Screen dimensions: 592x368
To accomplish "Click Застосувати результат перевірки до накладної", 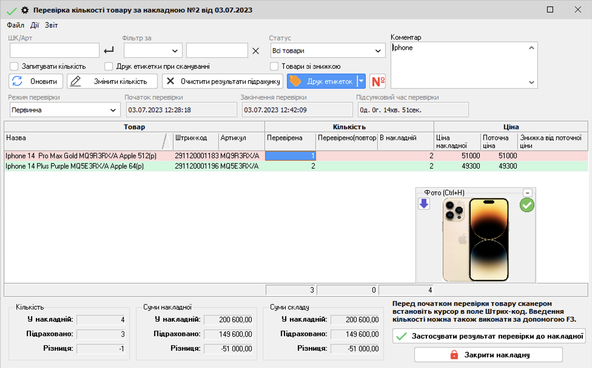I will pos(489,336).
